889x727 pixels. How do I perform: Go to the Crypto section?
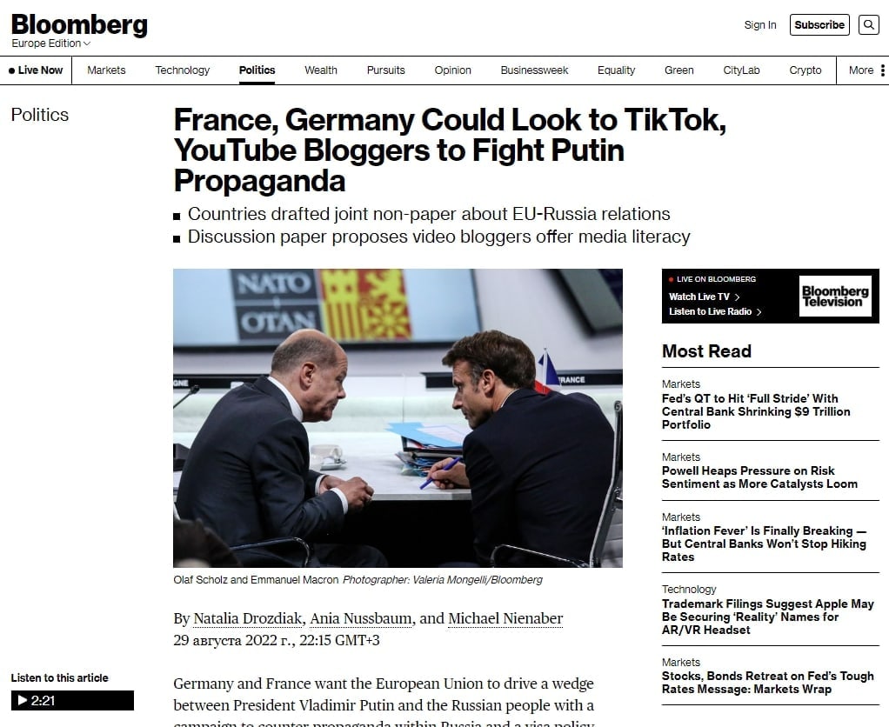805,70
